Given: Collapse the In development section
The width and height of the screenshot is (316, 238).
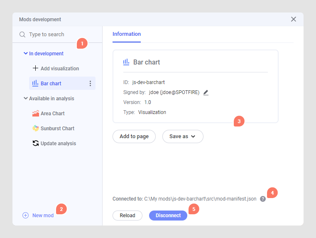Looking at the screenshot, I should 26,54.
